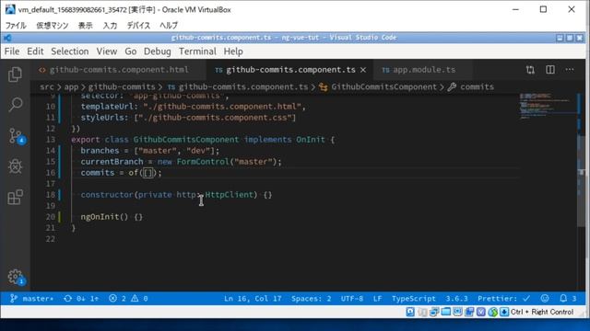590x331 pixels.
Task: Click GithubCommitsComponent class breadcrumb
Action: coord(378,87)
